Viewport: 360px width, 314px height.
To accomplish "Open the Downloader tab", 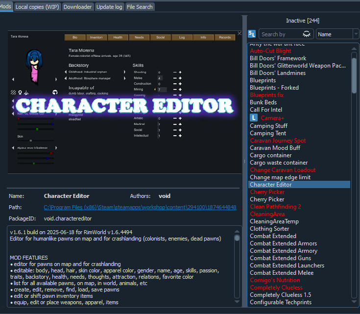I will [77, 7].
